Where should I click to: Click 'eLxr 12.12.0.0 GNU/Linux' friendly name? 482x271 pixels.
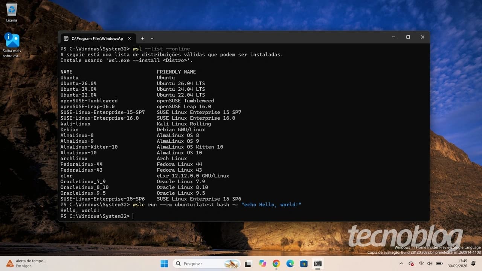click(x=193, y=176)
